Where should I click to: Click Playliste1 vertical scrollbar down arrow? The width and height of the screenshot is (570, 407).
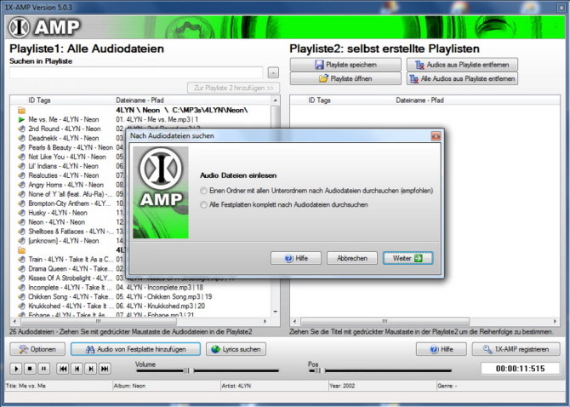pyautogui.click(x=276, y=312)
